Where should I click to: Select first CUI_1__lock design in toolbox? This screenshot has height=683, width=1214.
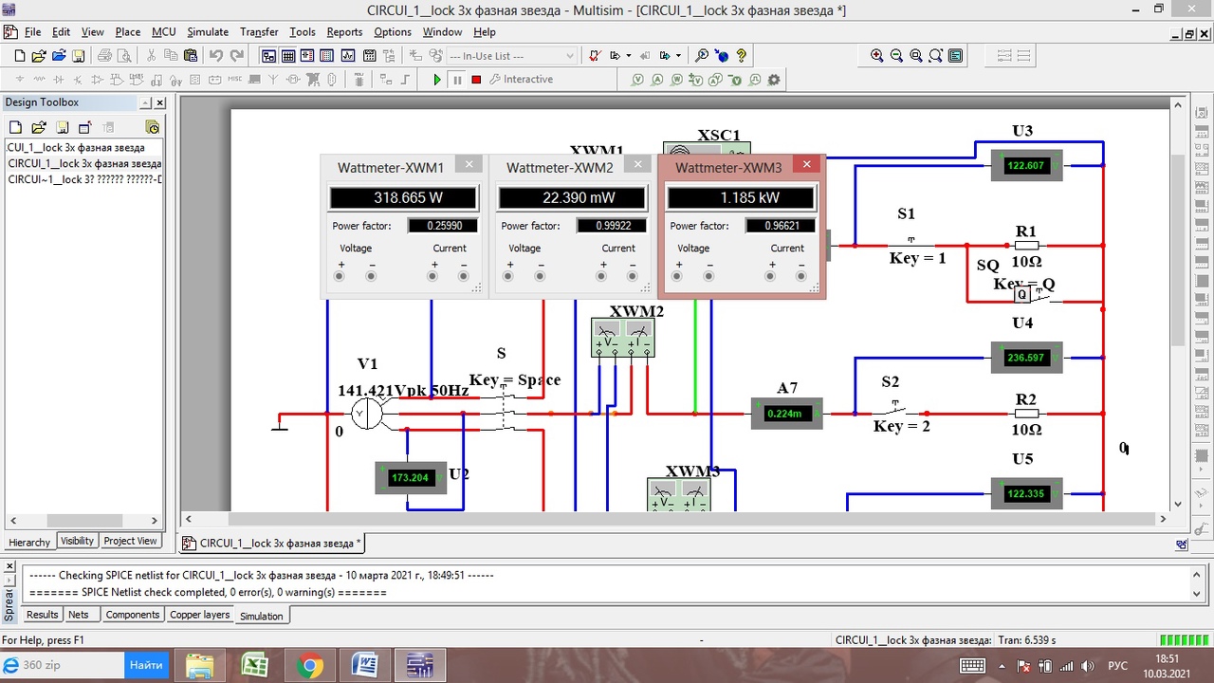coord(76,148)
